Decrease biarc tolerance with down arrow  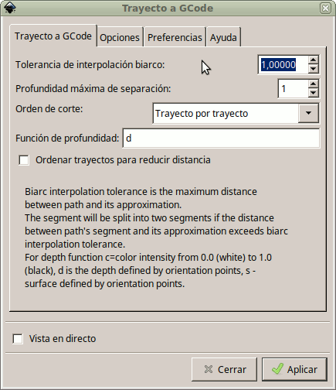click(313, 69)
